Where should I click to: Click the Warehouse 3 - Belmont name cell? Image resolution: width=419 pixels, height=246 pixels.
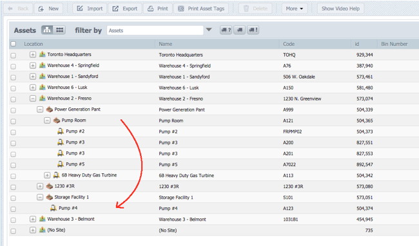click(x=182, y=220)
